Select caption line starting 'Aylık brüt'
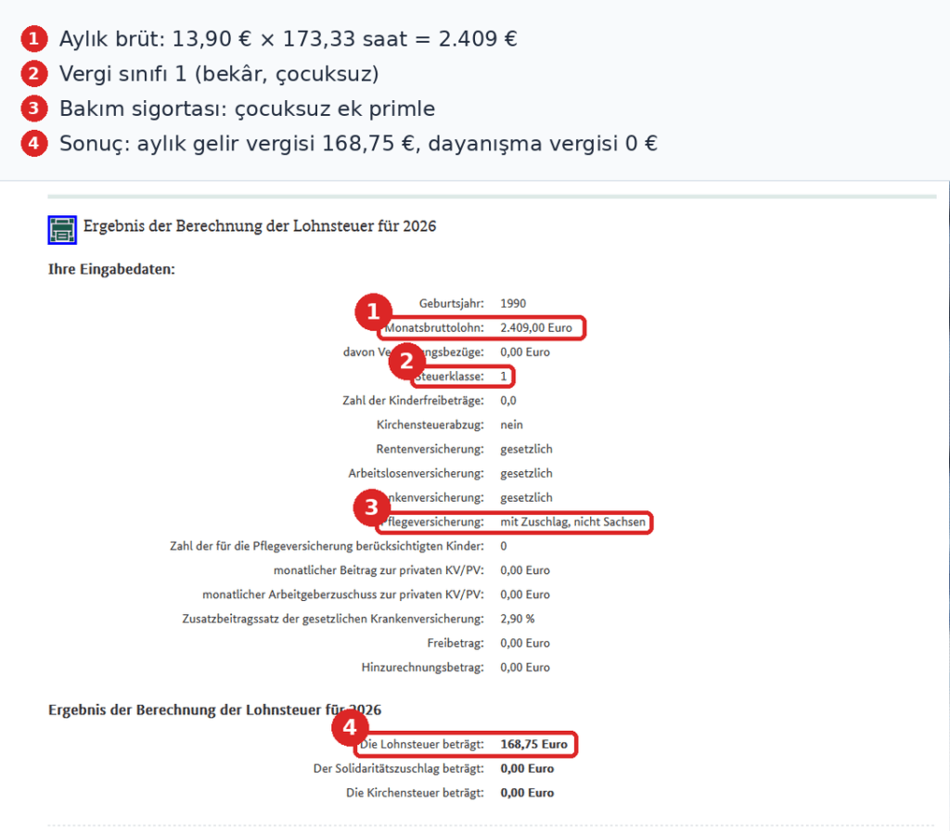 point(289,39)
